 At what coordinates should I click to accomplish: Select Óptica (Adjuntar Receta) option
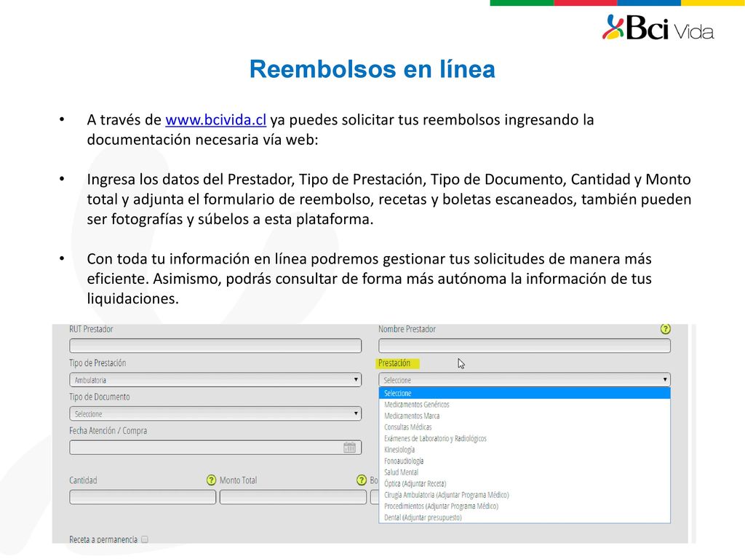pyautogui.click(x=525, y=484)
